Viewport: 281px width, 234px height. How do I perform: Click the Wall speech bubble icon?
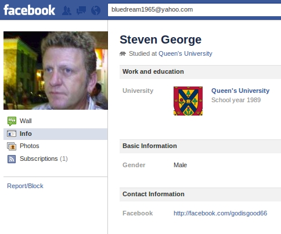coord(12,121)
